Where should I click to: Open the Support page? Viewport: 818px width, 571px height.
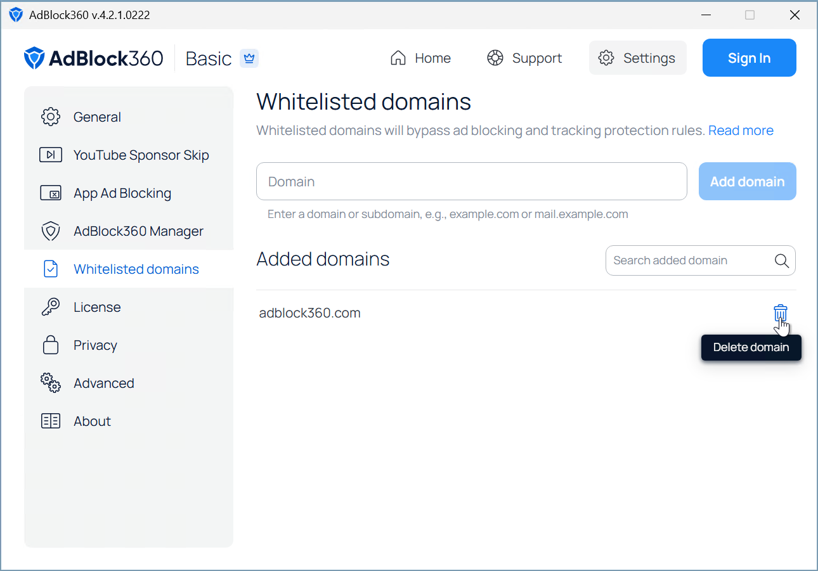tap(524, 58)
